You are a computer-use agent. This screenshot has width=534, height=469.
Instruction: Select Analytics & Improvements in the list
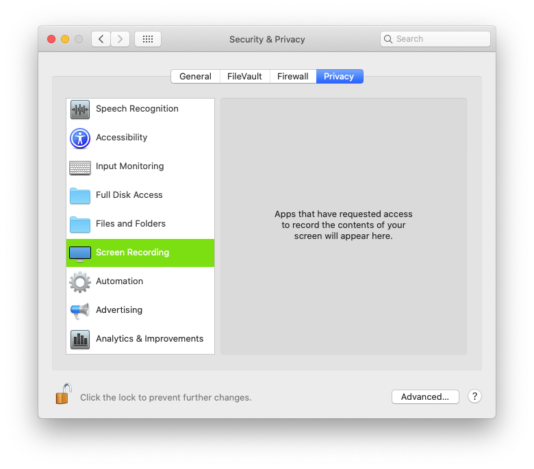pos(140,339)
